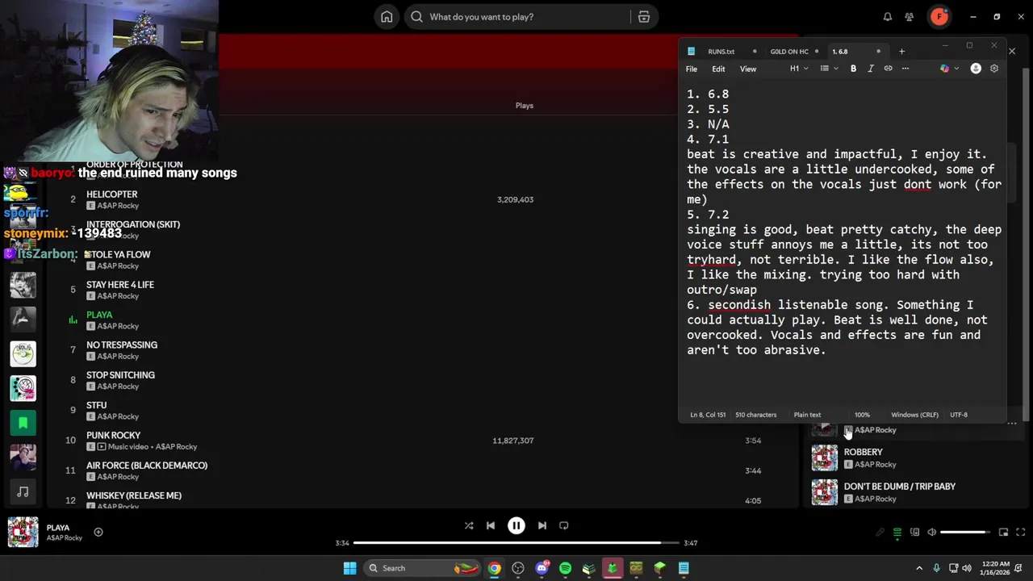This screenshot has height=581, width=1033.
Task: Expand the Copilot dropdown in Notepad
Action: (948, 69)
